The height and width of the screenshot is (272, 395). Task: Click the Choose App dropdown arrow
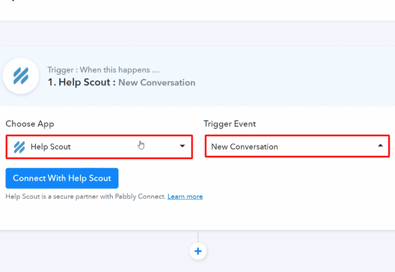coord(182,146)
